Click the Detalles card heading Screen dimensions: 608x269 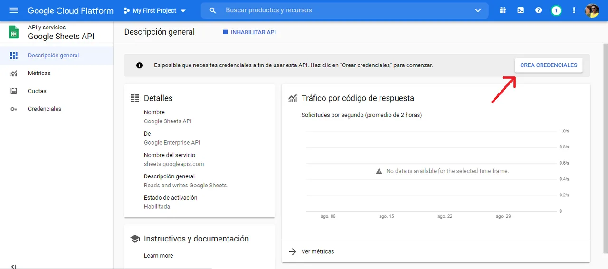158,98
